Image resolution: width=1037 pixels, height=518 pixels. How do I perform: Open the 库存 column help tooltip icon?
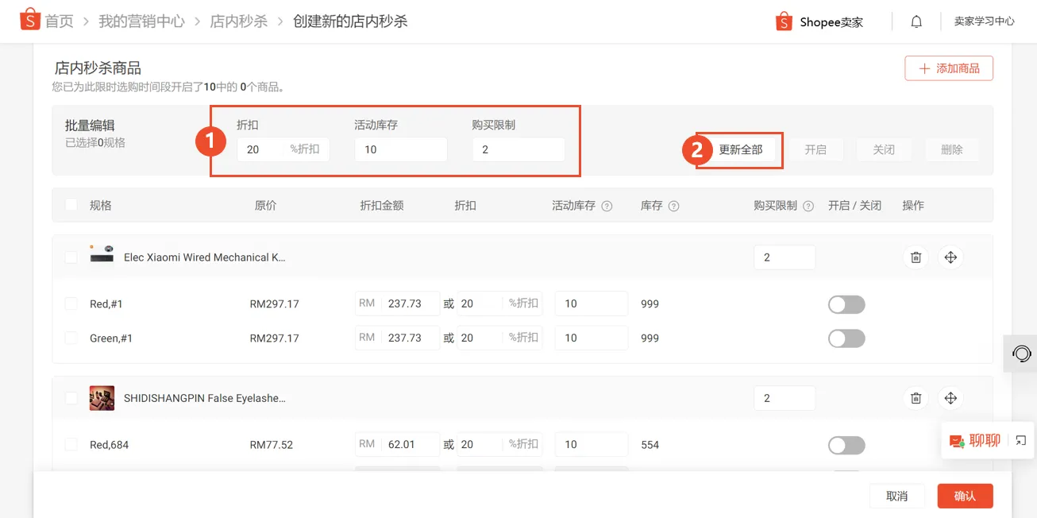pyautogui.click(x=672, y=205)
